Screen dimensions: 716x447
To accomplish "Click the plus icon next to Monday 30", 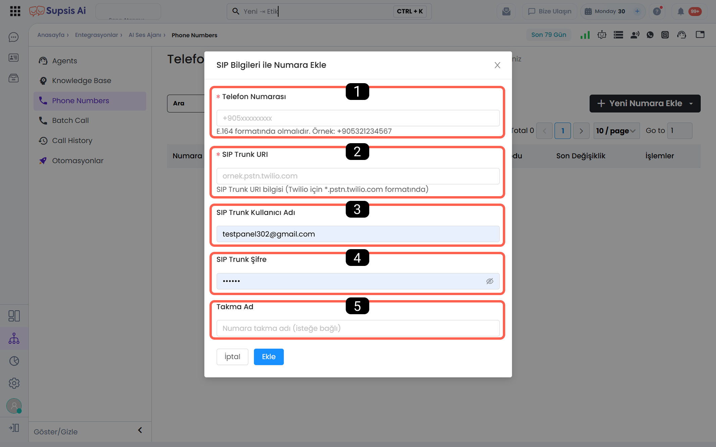I will pos(637,11).
